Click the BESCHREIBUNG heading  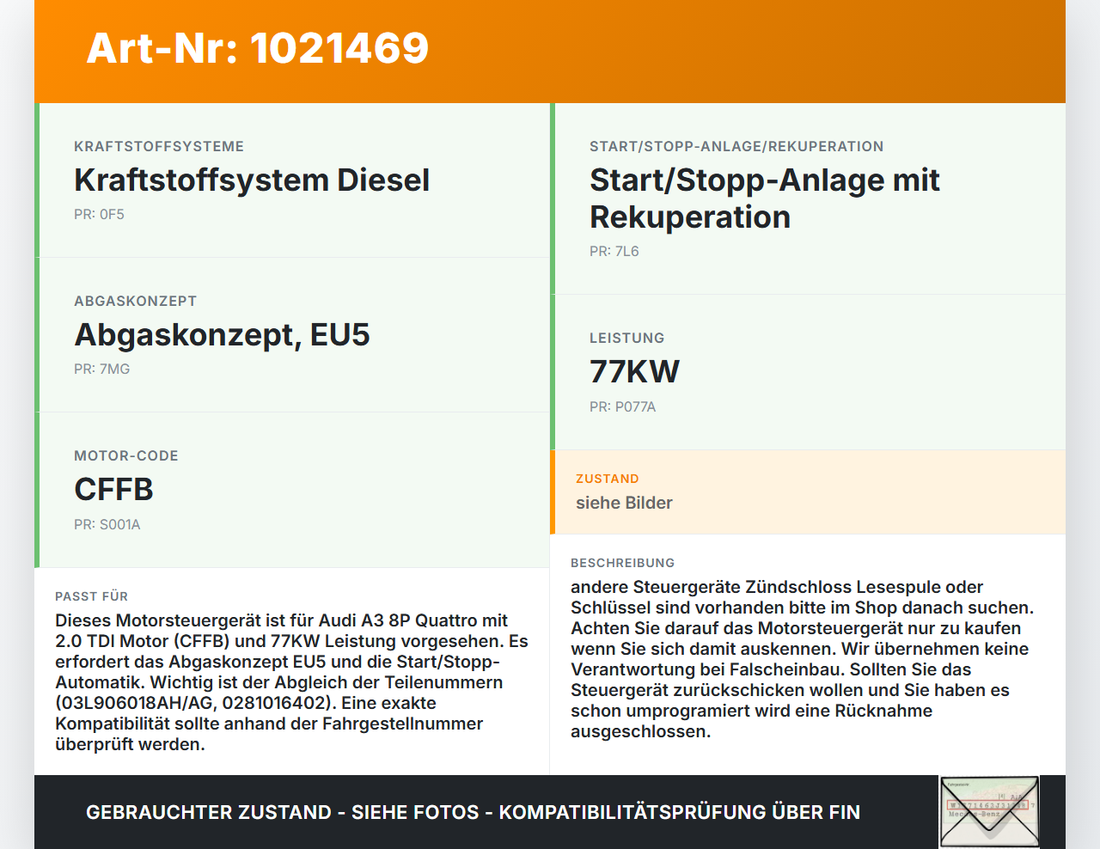pos(622,563)
